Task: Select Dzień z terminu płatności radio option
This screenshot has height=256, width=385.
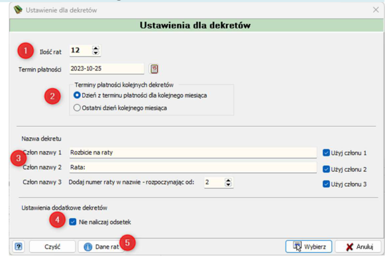Action: [x=77, y=96]
